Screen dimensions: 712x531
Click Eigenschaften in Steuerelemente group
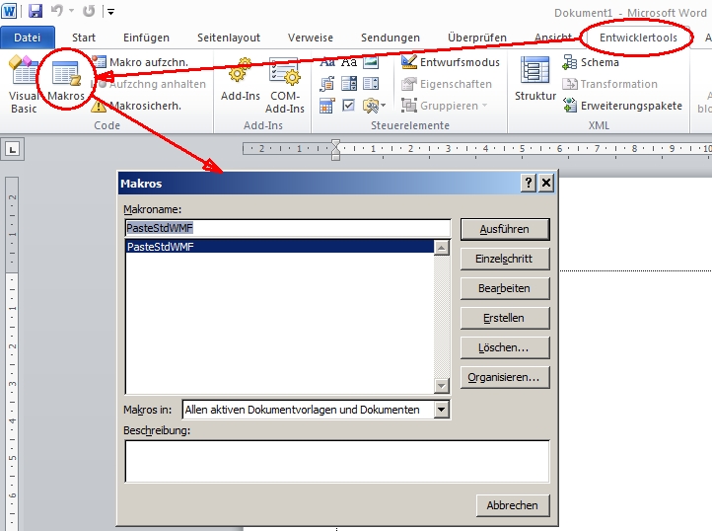click(x=447, y=84)
